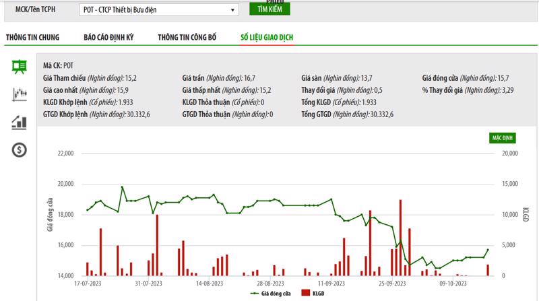Click the dollar coin sidebar icon
The height and width of the screenshot is (301, 539).
19,150
